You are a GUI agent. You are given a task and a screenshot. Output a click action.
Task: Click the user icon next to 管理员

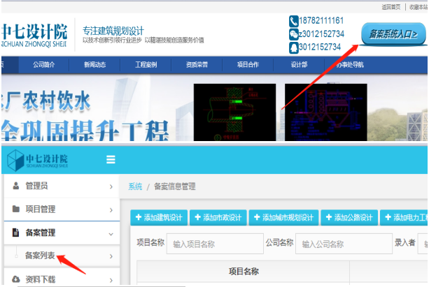(16, 186)
